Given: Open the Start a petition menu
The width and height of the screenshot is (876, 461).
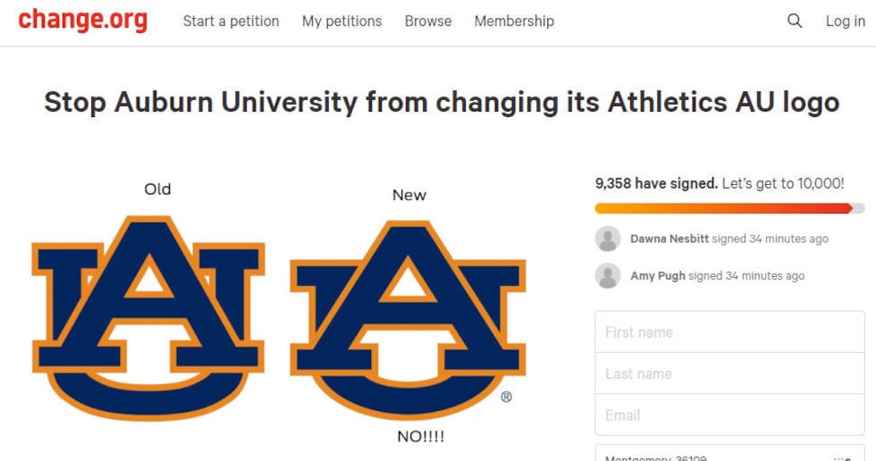Looking at the screenshot, I should pos(231,21).
